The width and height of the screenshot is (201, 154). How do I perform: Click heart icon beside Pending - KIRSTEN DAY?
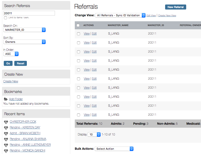[x=6, y=128]
